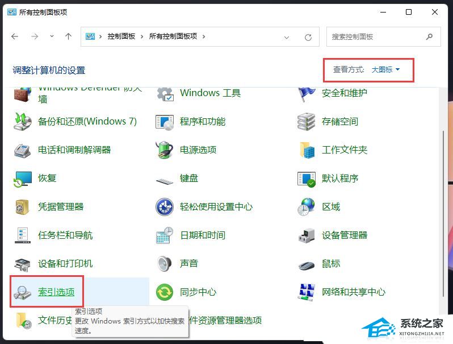This screenshot has height=344, width=453.
Task: Open the 电源选项 link
Action: pos(198,150)
